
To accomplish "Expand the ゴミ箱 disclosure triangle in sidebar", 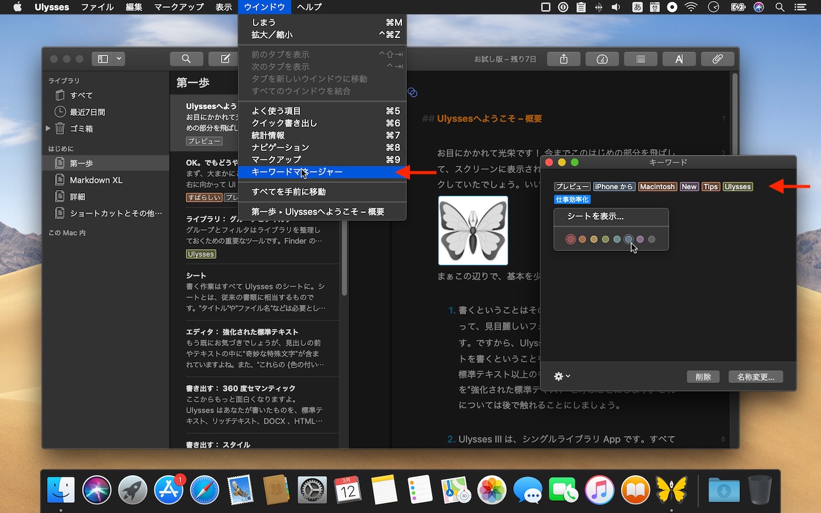I will tap(48, 128).
